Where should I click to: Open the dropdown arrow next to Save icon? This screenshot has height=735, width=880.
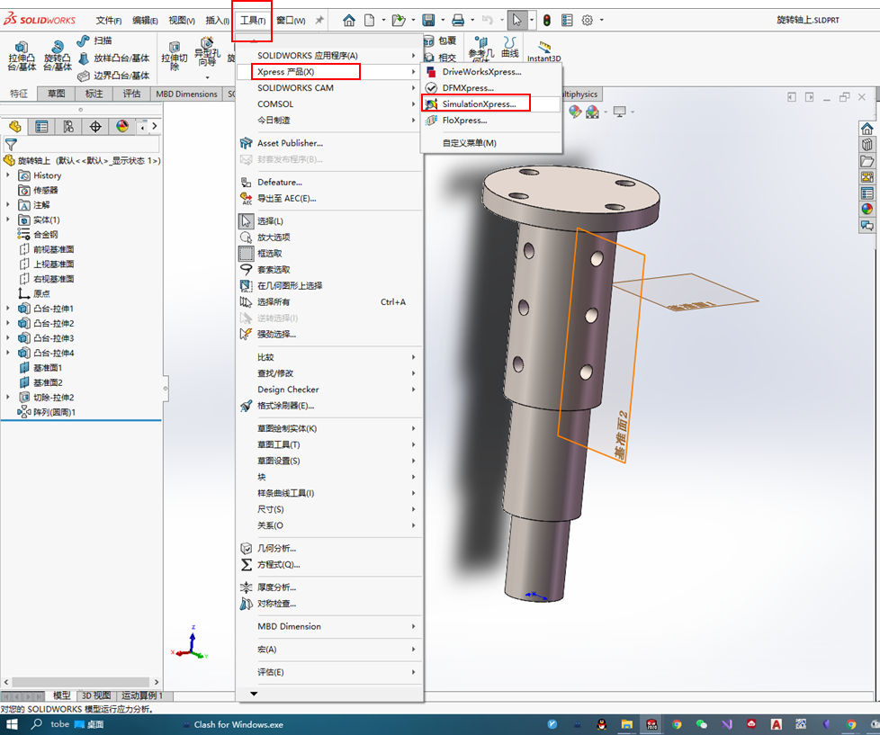pos(442,21)
